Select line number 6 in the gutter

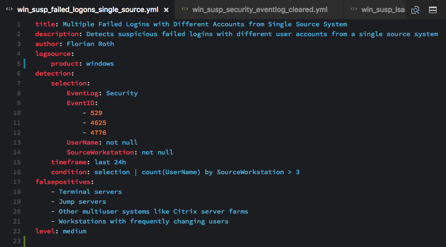click(19, 73)
